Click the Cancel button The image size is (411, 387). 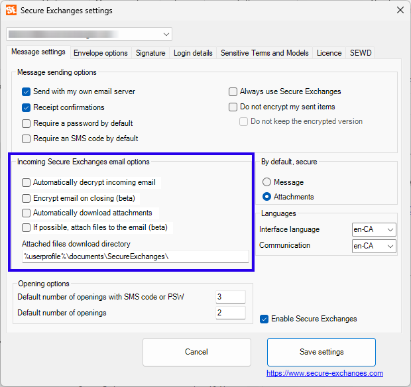tap(197, 352)
